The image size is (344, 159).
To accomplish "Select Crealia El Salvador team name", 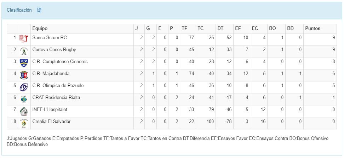I will [x=51, y=122].
